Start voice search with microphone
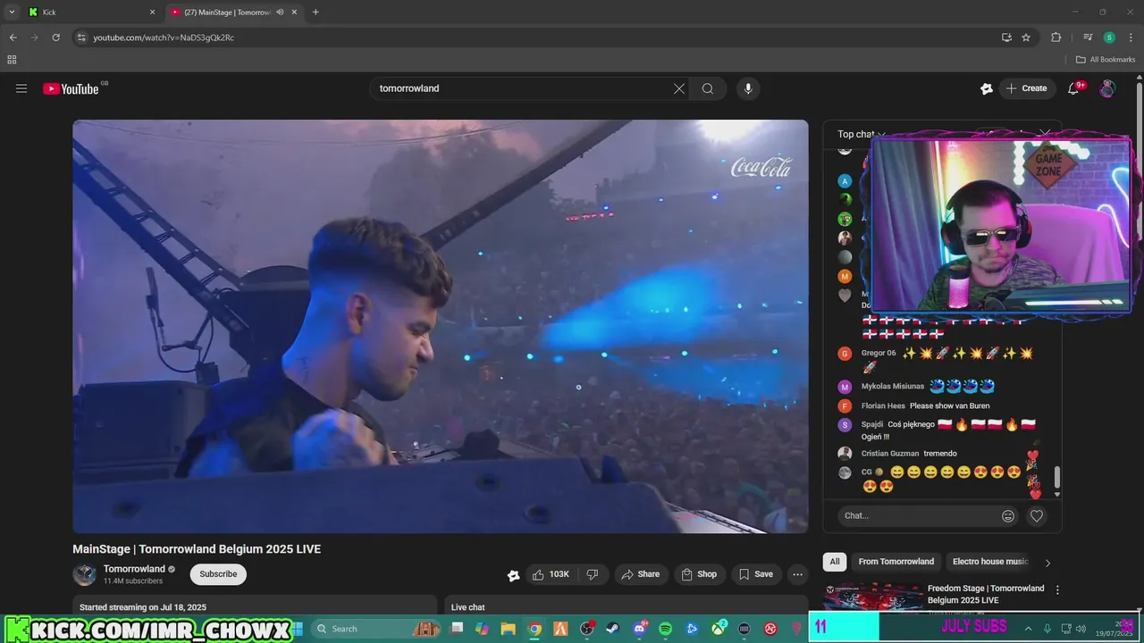The width and height of the screenshot is (1144, 643). click(748, 88)
